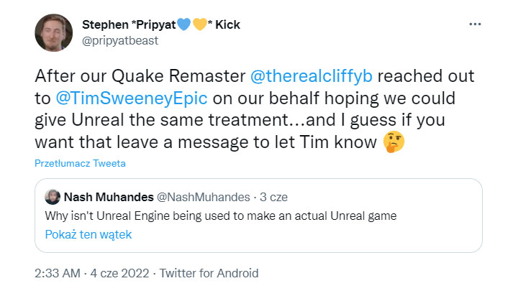
Task: Click Nash Muhandes' small profile avatar
Action: coord(53,197)
